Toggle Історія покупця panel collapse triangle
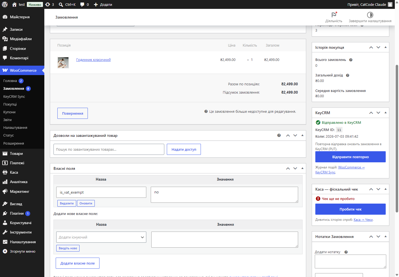The width and height of the screenshot is (399, 277). point(385,47)
